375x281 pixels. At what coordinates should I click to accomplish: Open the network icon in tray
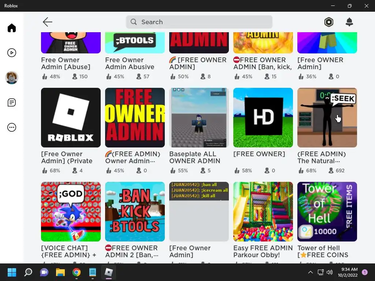pos(320,272)
